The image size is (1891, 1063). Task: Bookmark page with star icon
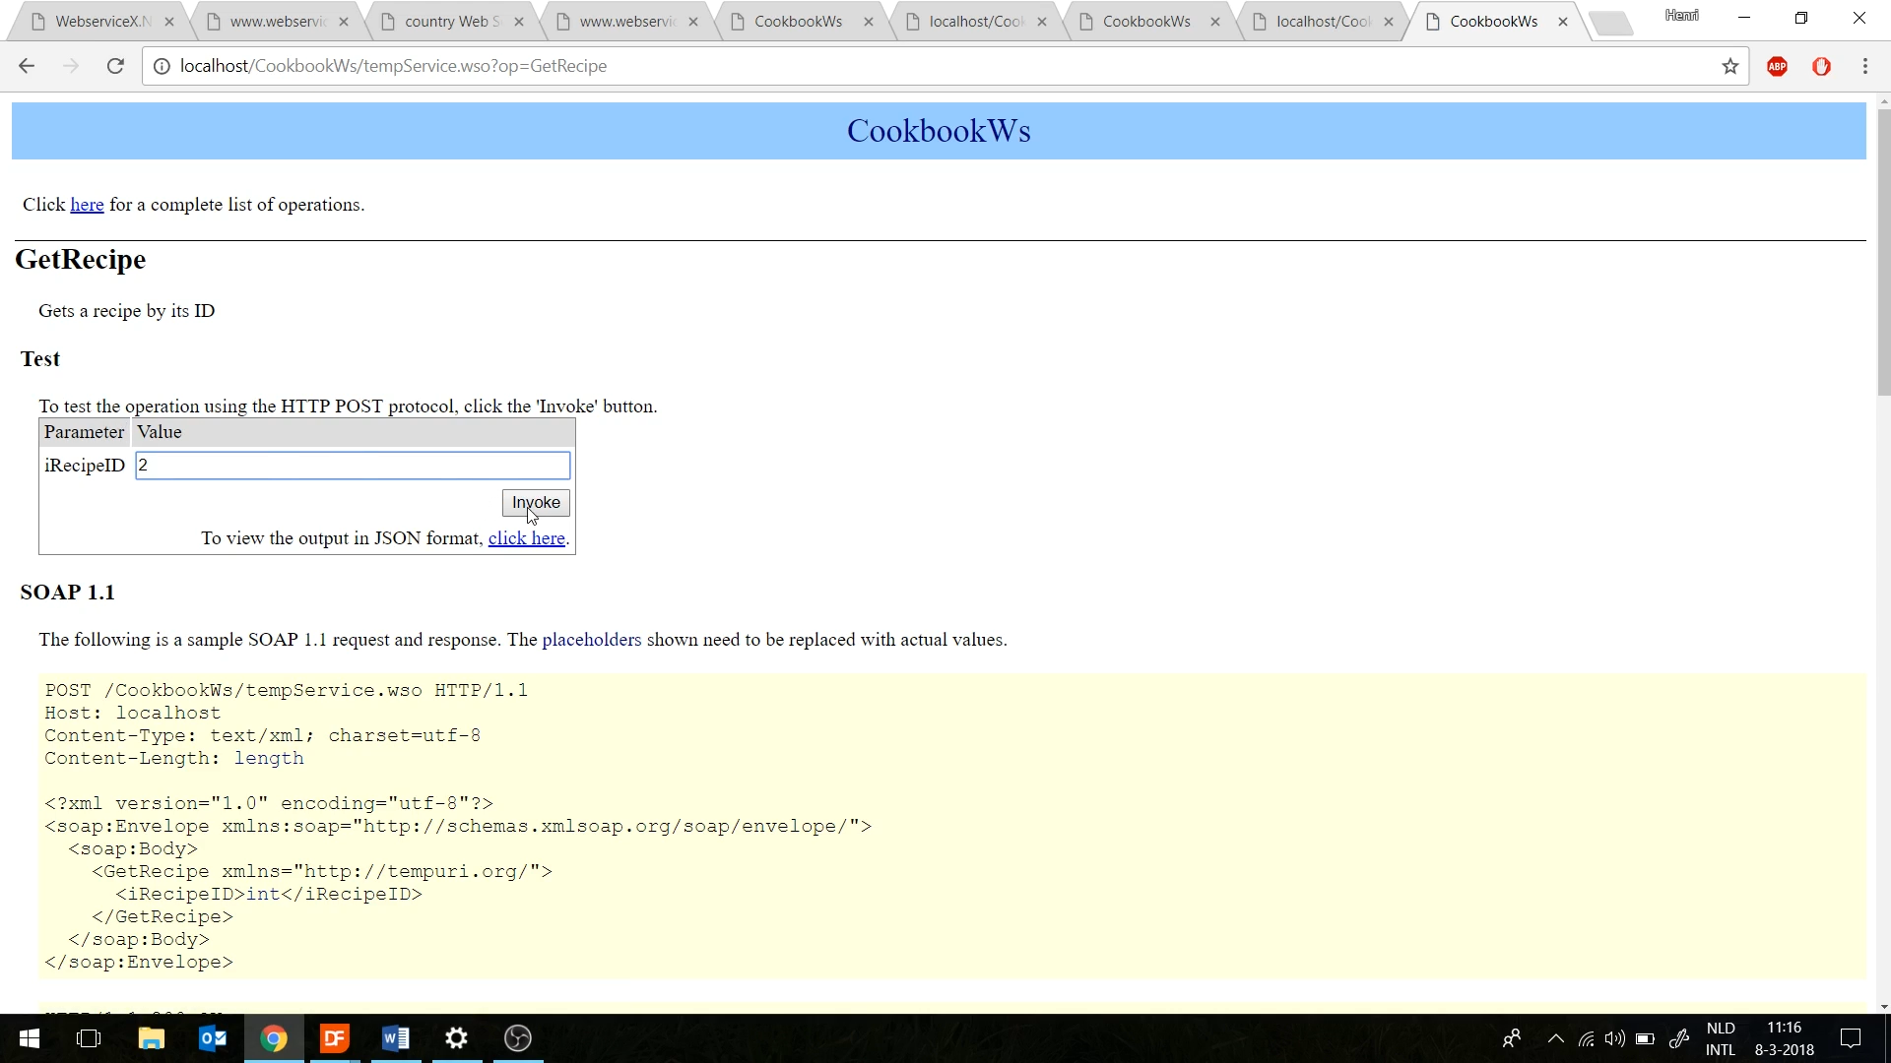click(1729, 66)
